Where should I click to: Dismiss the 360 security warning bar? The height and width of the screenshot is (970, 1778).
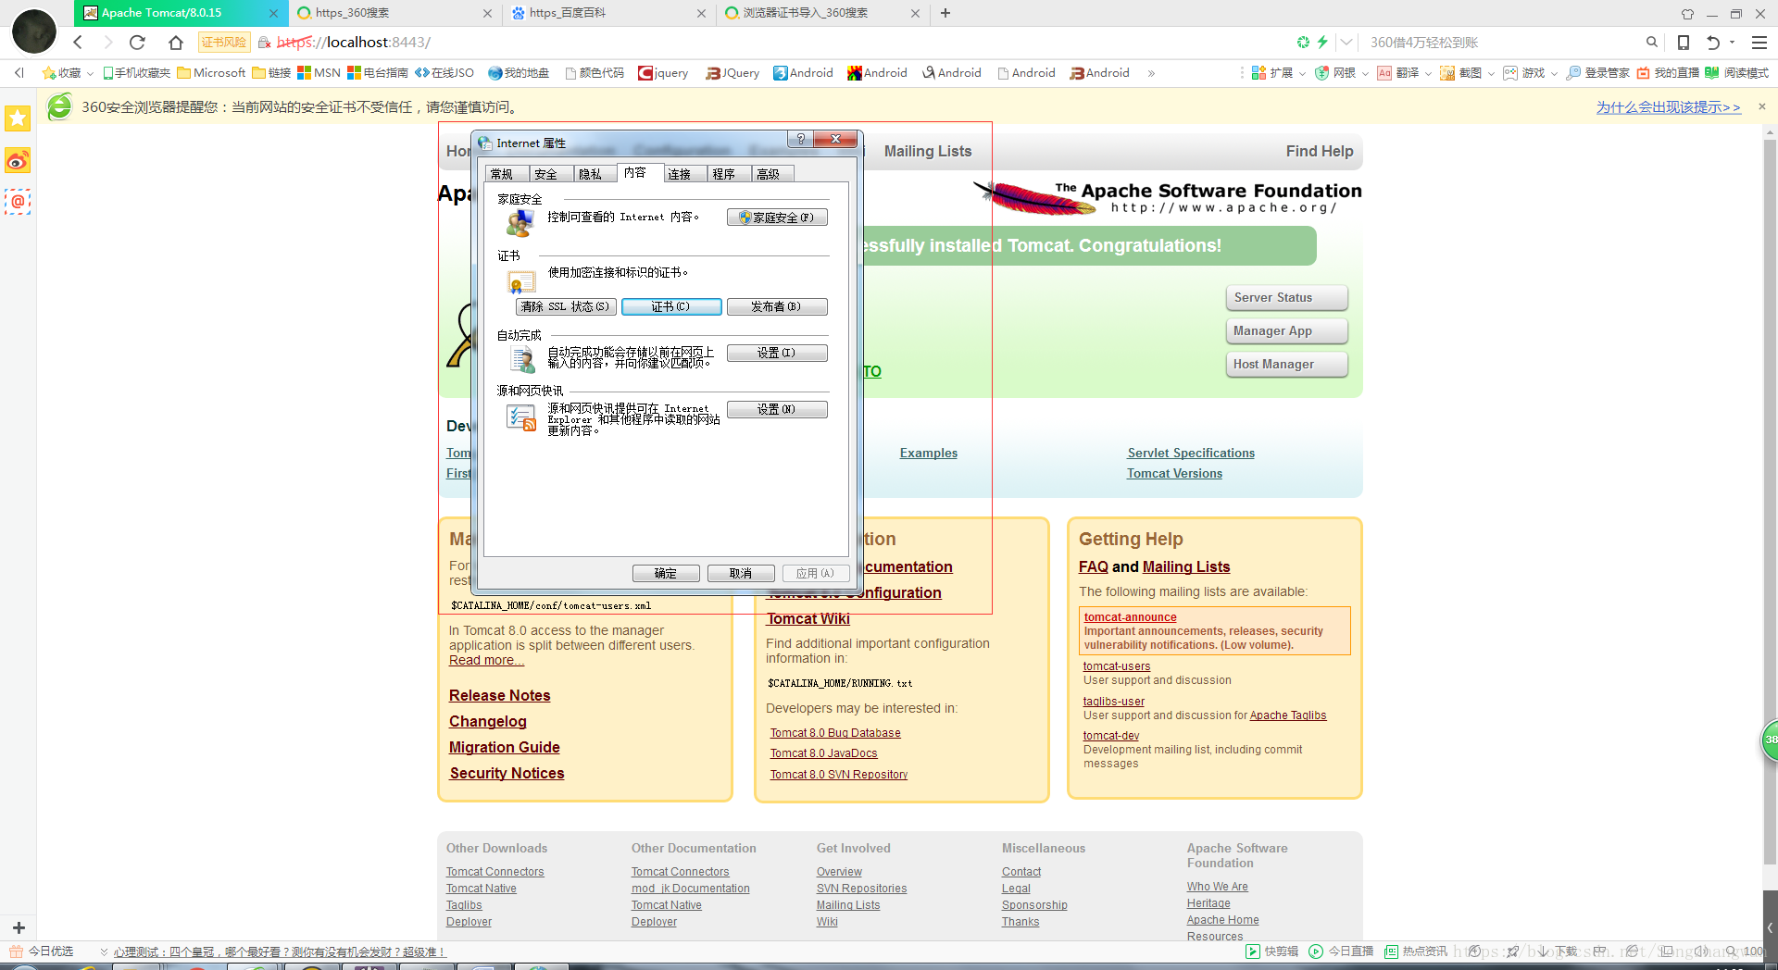[1762, 106]
